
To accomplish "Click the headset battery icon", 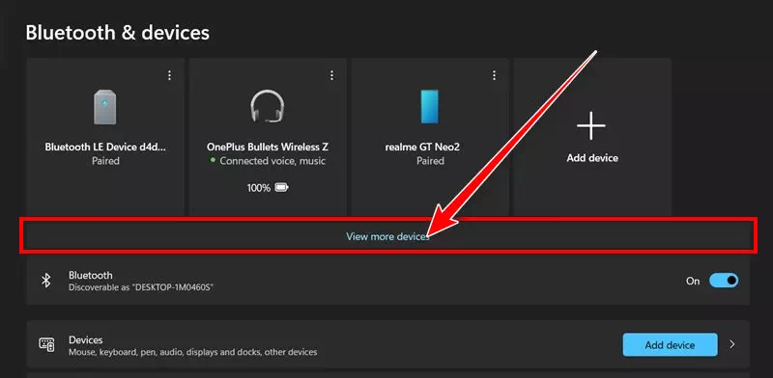I will point(281,187).
